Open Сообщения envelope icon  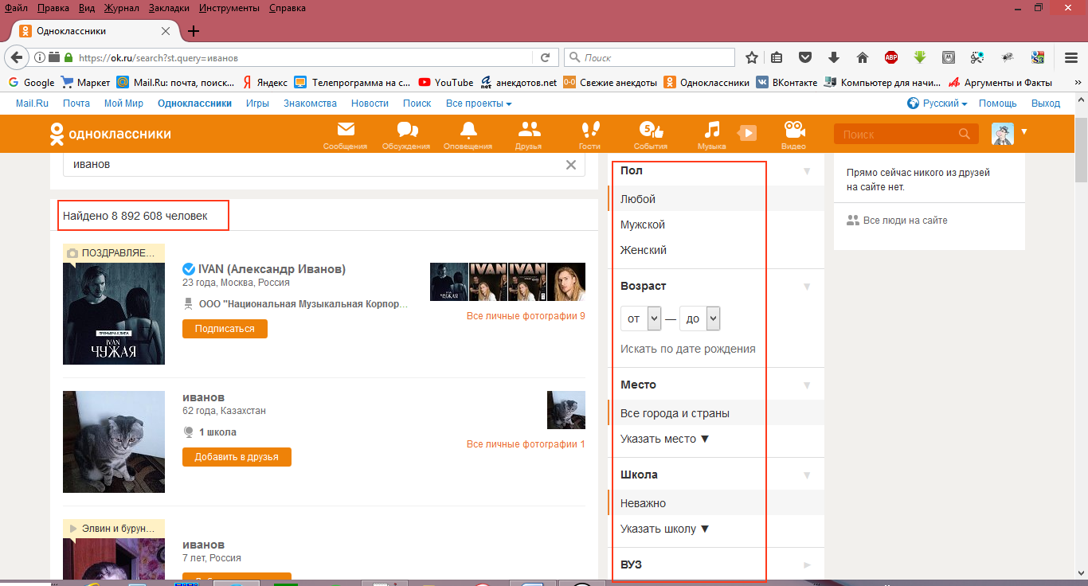point(346,130)
